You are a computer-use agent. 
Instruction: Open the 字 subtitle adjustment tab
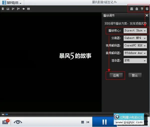(x=142, y=9)
